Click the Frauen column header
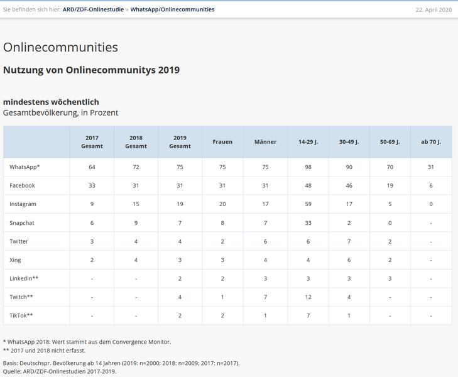The width and height of the screenshot is (458, 377). pos(222,142)
